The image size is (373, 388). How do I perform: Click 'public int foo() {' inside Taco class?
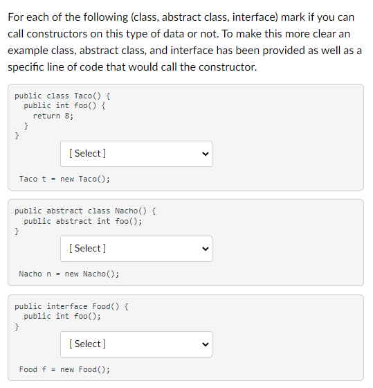click(x=64, y=105)
